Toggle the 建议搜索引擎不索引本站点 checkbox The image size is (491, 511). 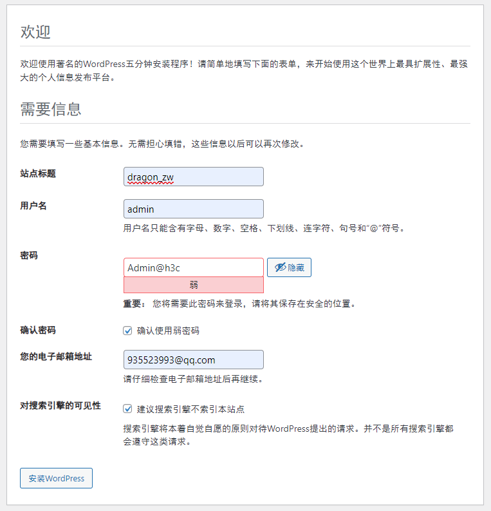pyautogui.click(x=127, y=409)
